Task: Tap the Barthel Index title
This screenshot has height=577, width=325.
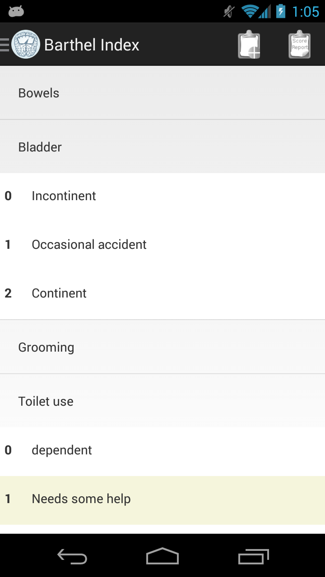Action: point(92,45)
